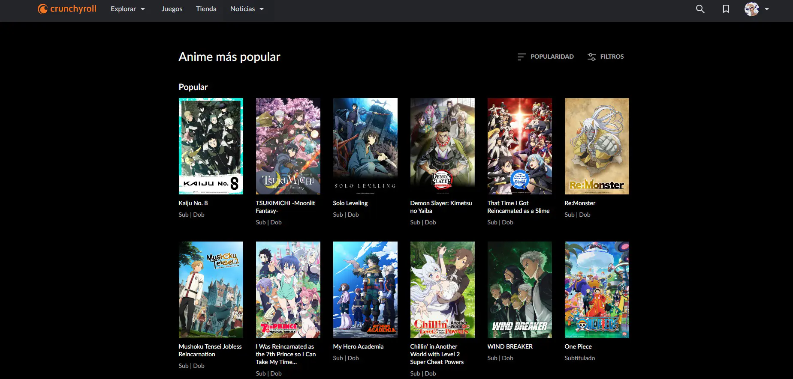The image size is (793, 379).
Task: Expand the Noticias dropdown menu
Action: coord(247,9)
